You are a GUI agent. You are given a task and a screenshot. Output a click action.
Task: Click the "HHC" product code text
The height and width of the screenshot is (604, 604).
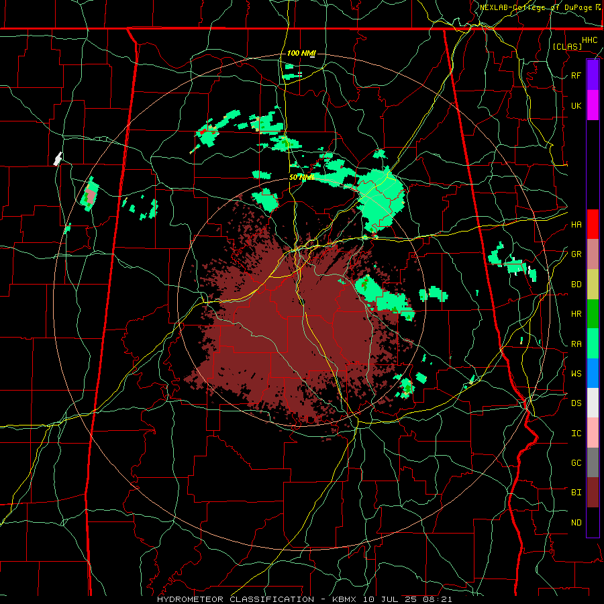[589, 40]
